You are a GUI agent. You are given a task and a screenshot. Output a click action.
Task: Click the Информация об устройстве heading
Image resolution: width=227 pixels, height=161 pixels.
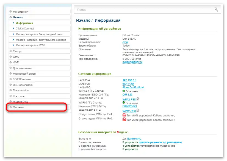99,29
